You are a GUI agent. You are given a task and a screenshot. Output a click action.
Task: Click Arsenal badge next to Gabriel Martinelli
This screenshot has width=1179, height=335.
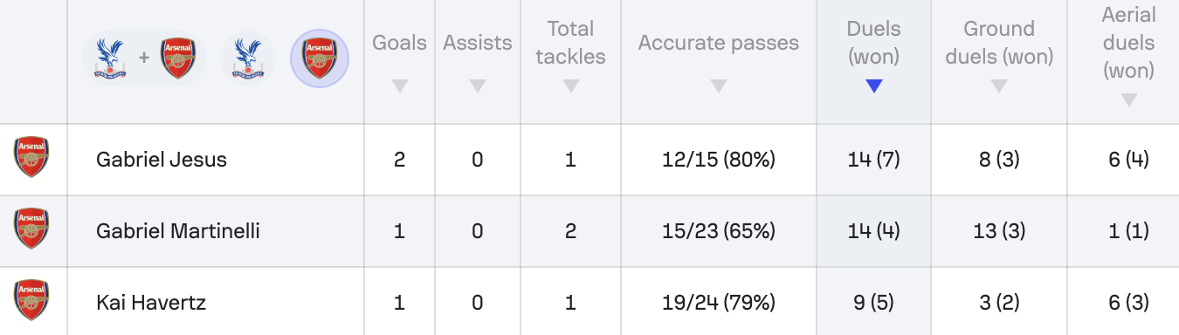[31, 229]
